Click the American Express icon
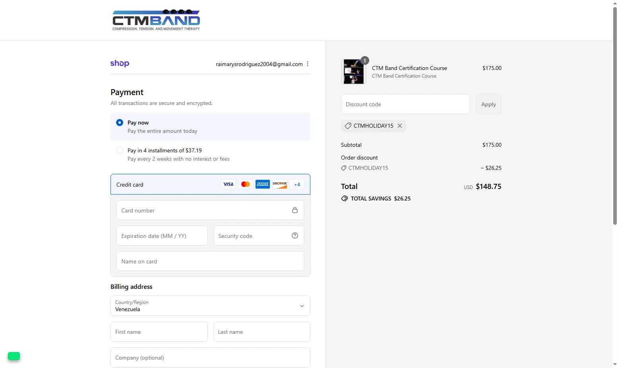This screenshot has height=368, width=618. coord(263,184)
